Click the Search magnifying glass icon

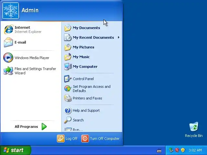68,120
